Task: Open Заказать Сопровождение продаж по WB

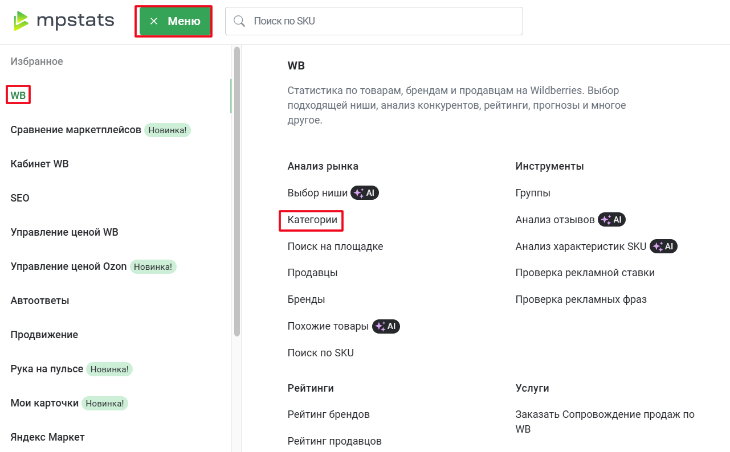Action: pyautogui.click(x=605, y=421)
